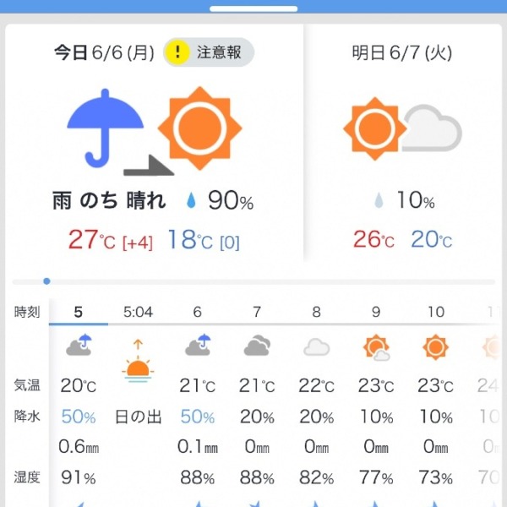Select the hour 5 column tab
The image size is (507, 507).
click(x=79, y=312)
